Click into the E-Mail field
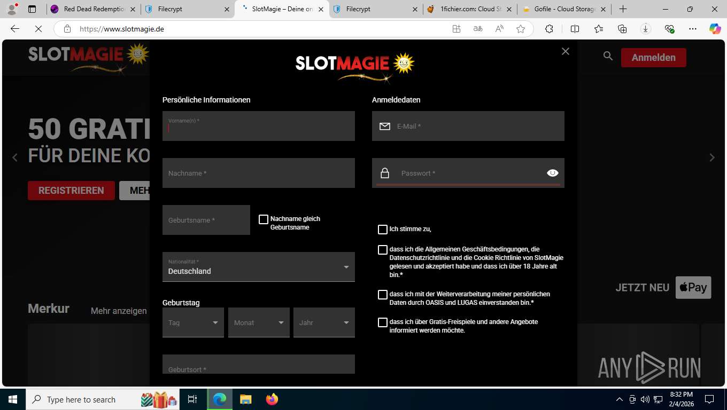The width and height of the screenshot is (727, 410). 468,126
